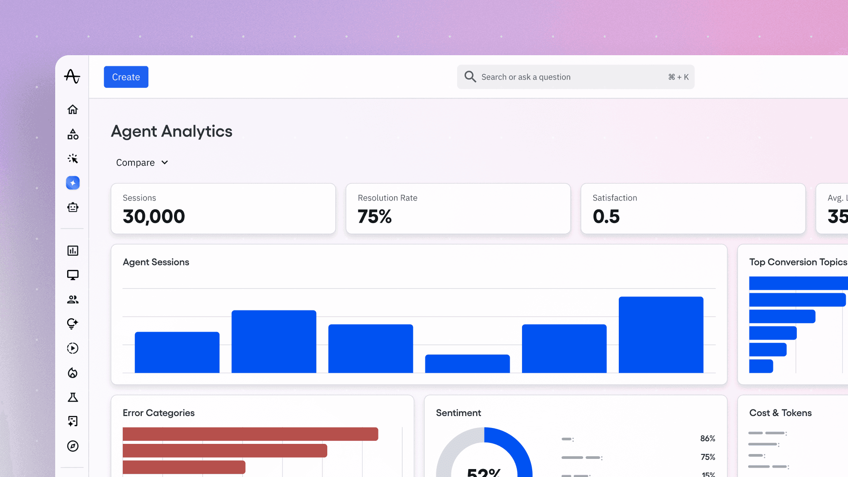Open the session replay play icon

point(72,348)
